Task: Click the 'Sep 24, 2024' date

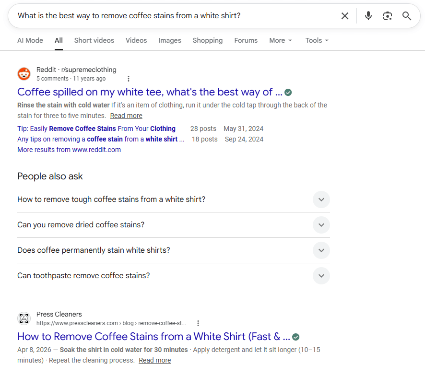Action: pyautogui.click(x=244, y=139)
